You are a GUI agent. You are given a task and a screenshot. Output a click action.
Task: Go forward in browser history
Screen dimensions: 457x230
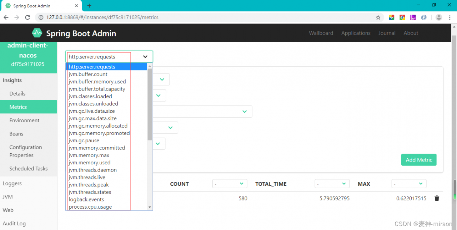17,17
